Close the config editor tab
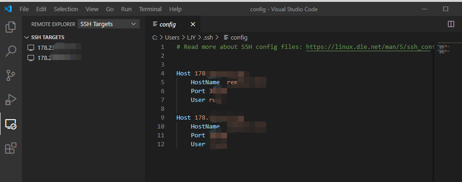This screenshot has height=182, width=462. [193, 24]
